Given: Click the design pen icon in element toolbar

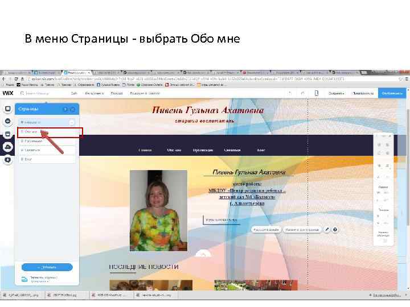Looking at the screenshot, I should pos(327,230).
